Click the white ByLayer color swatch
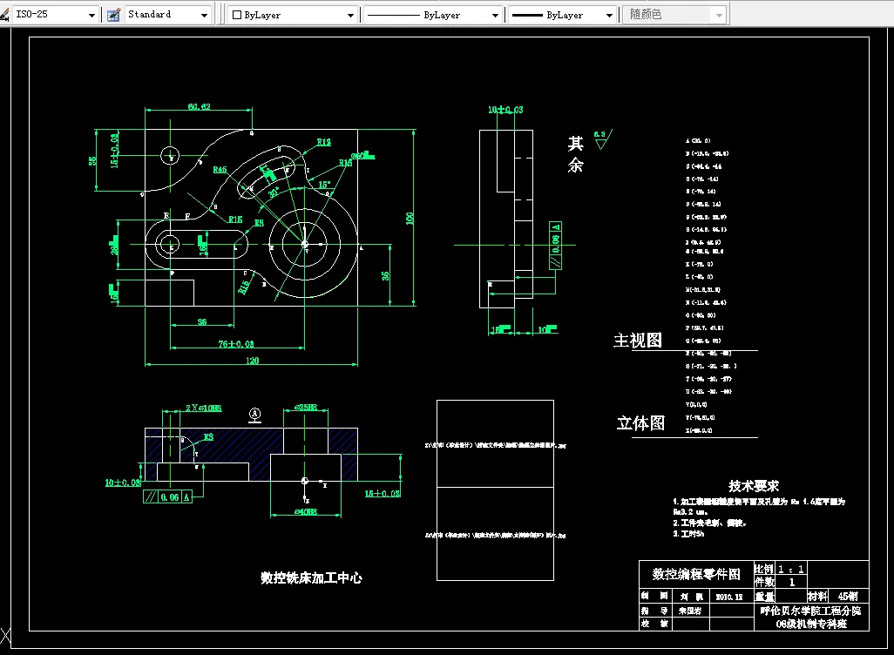Screen dimensions: 894x655 coord(237,16)
